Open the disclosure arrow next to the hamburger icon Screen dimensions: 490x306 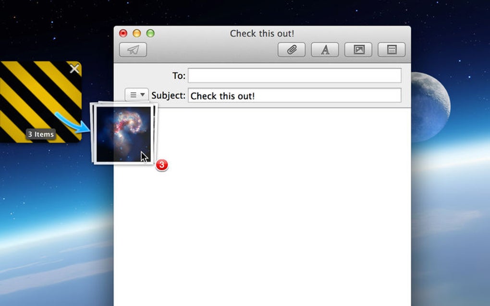coord(143,94)
